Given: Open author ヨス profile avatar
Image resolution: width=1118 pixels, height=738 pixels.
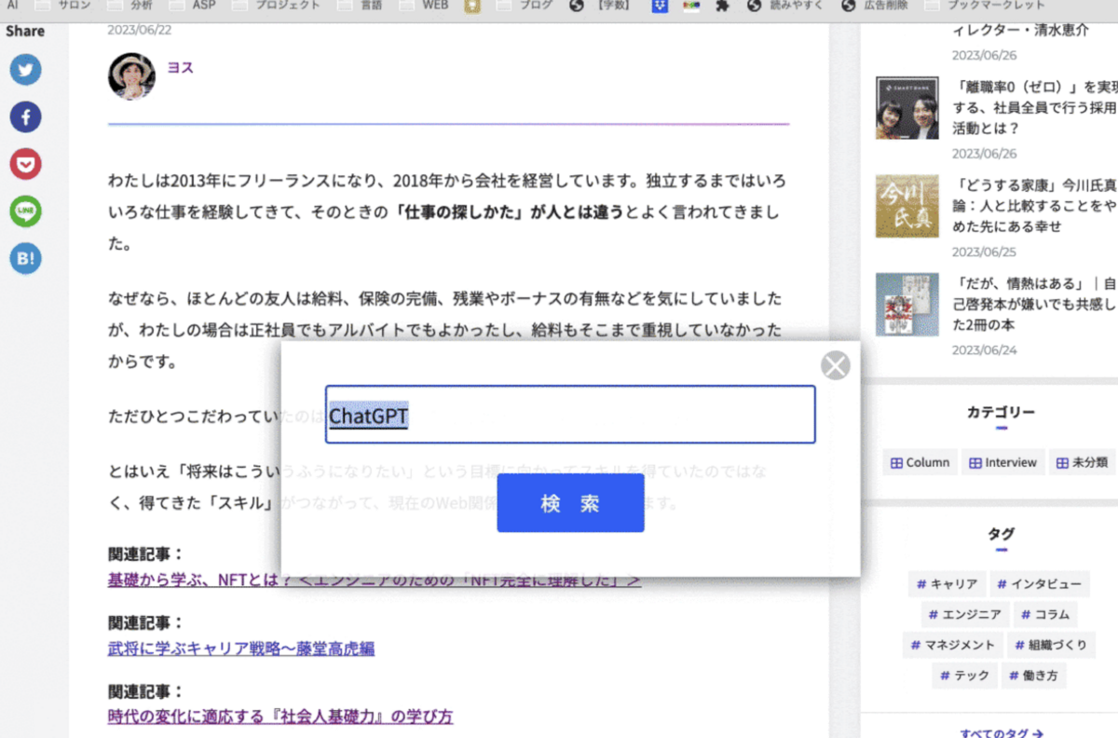Looking at the screenshot, I should (x=132, y=76).
